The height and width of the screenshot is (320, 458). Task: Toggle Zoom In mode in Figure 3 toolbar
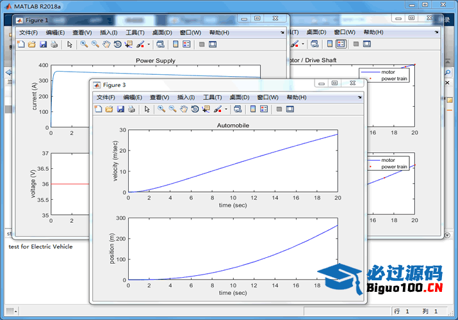pyautogui.click(x=161, y=109)
